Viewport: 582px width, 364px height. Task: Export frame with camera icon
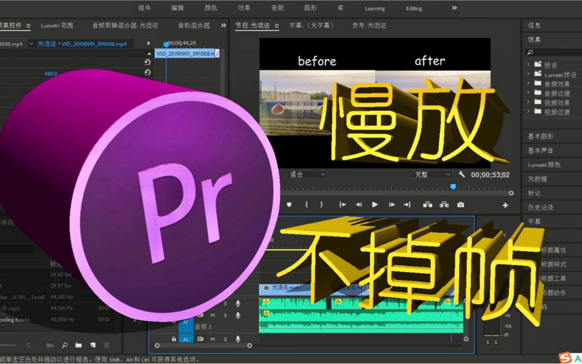pos(461,205)
